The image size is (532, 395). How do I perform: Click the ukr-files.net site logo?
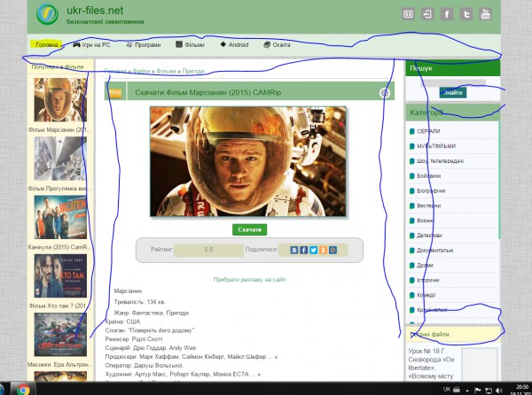(x=48, y=14)
